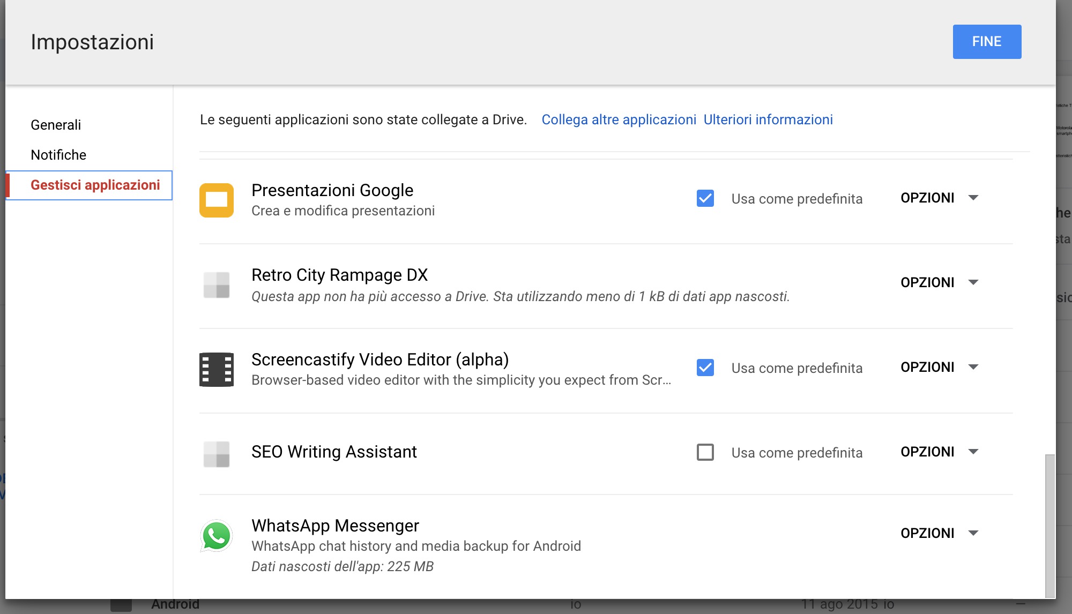Open the Notifiche settings tab

coord(58,155)
